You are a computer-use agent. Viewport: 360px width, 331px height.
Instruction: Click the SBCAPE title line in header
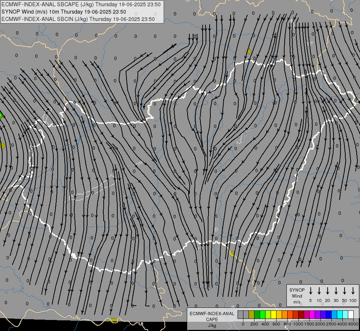[81, 4]
